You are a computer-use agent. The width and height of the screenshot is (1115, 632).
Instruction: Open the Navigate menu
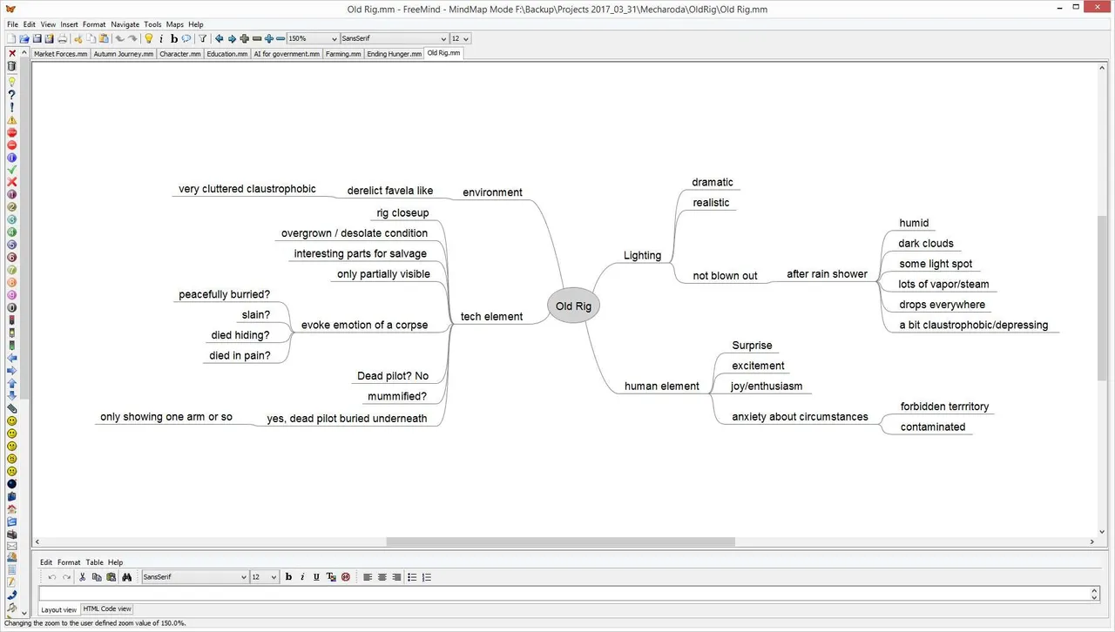125,24
